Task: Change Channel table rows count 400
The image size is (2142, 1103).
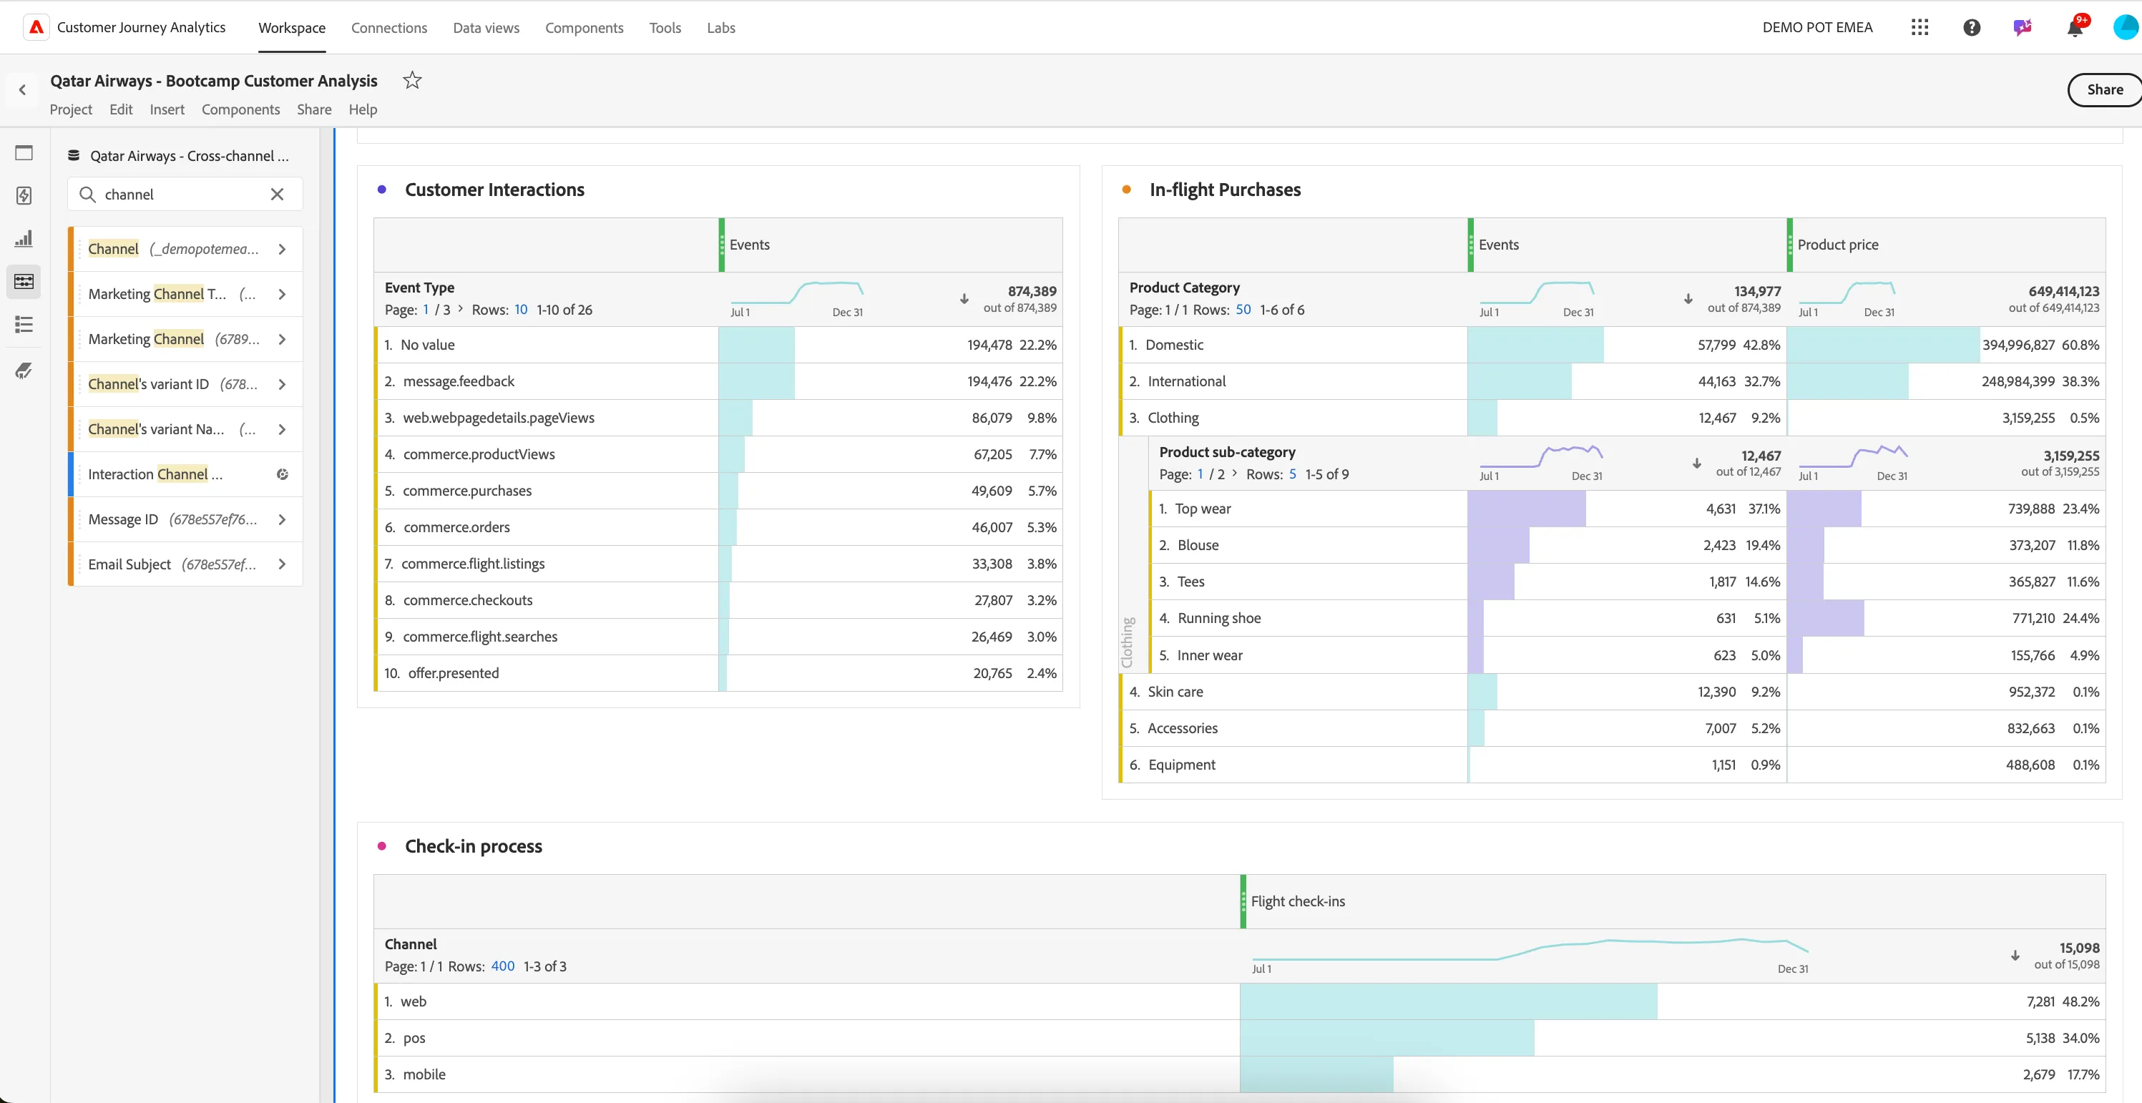Action: point(502,966)
